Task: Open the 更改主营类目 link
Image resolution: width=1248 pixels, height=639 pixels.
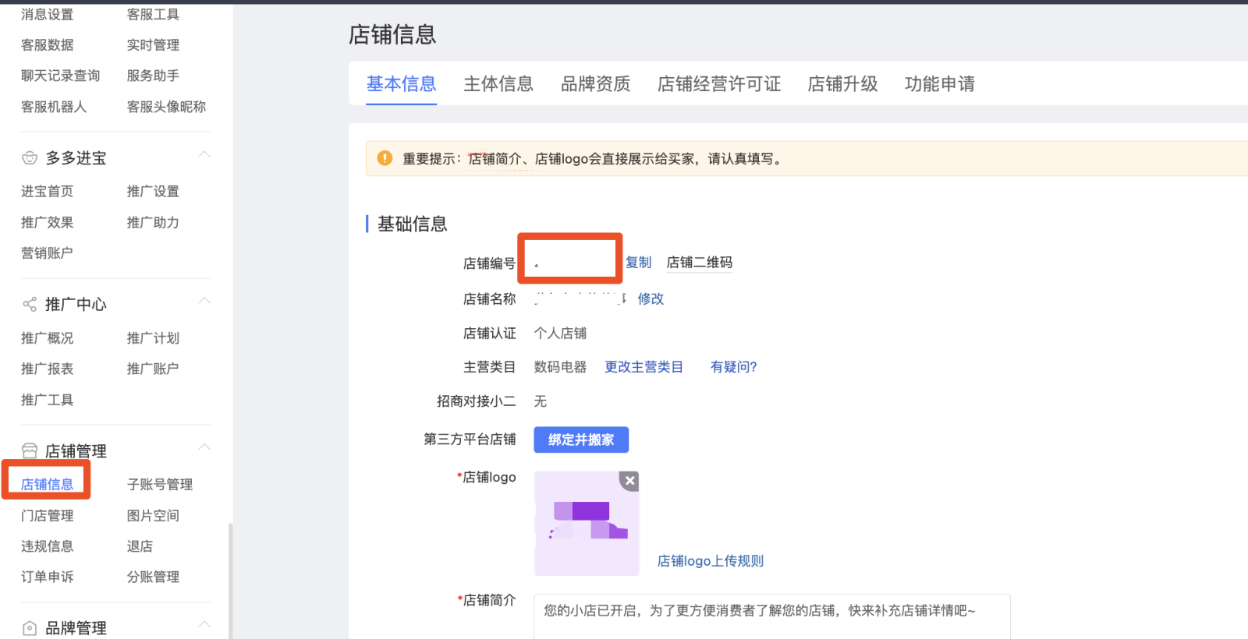Action: tap(643, 367)
